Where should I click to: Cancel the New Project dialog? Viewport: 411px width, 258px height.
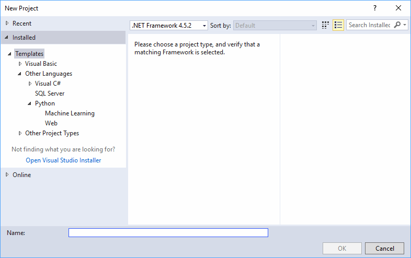(384, 248)
